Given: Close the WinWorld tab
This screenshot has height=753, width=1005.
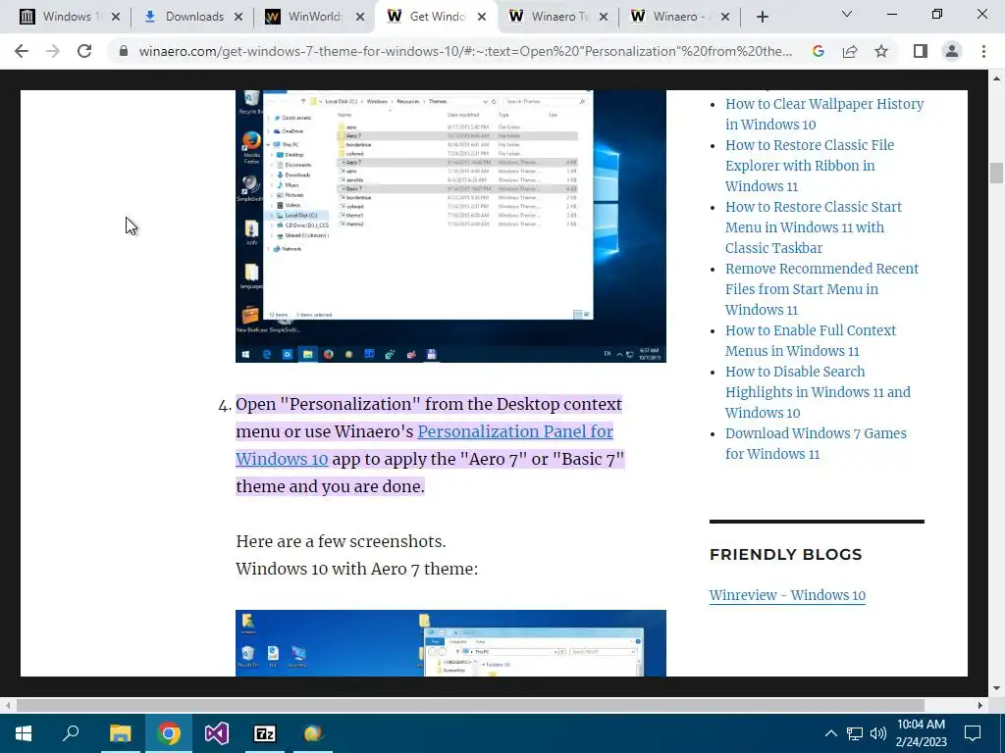Looking at the screenshot, I should [x=360, y=17].
